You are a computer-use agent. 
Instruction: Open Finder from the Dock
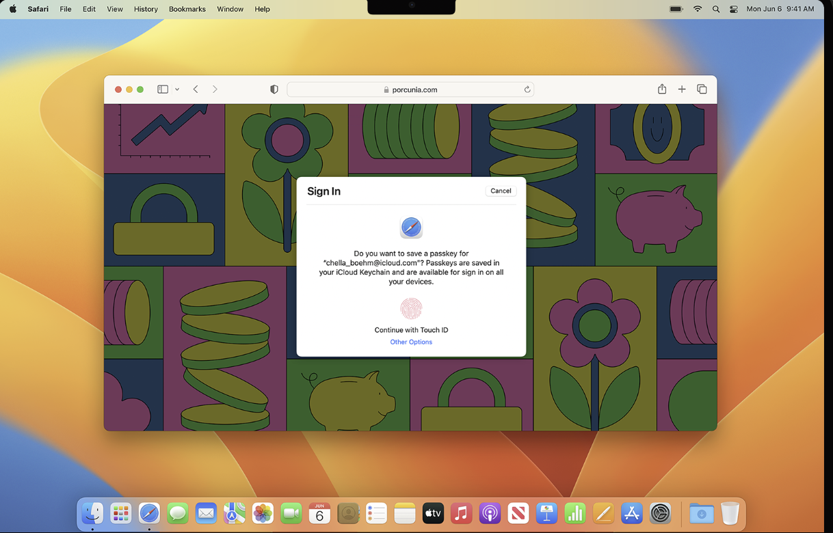[92, 512]
